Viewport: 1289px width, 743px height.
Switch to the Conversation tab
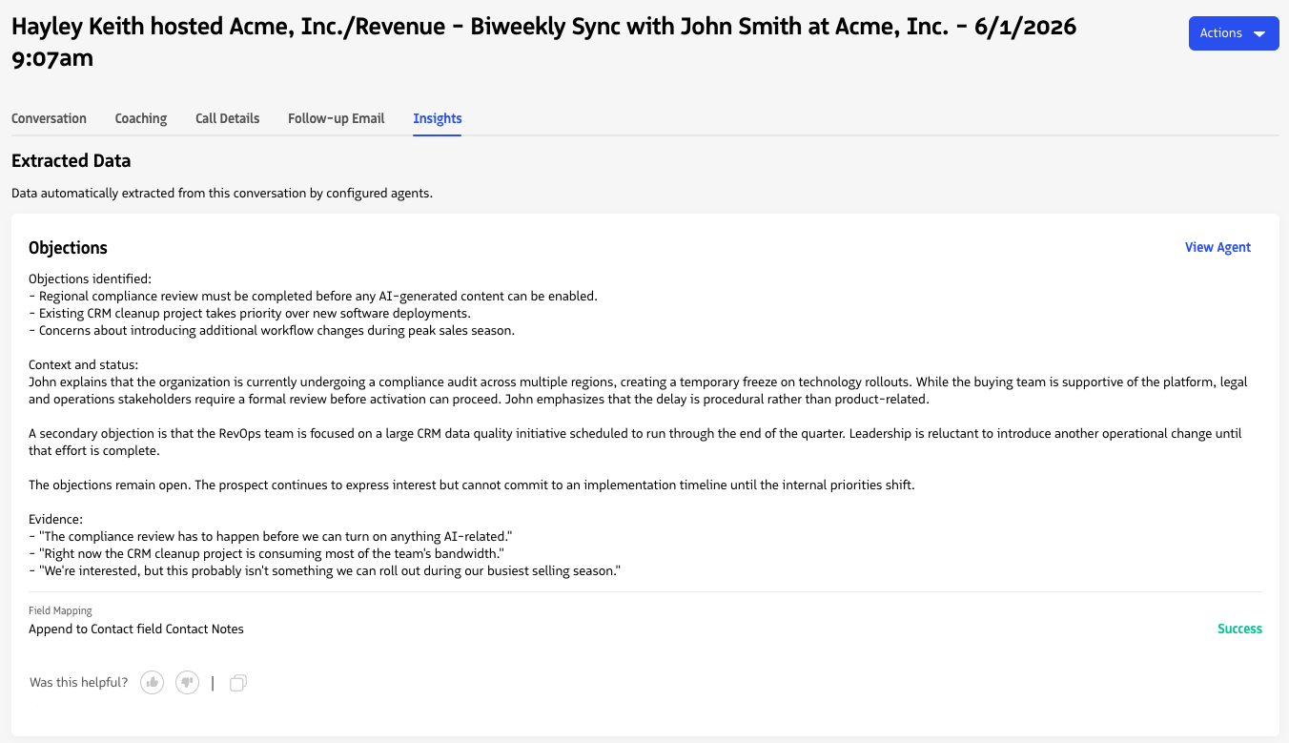click(x=49, y=118)
